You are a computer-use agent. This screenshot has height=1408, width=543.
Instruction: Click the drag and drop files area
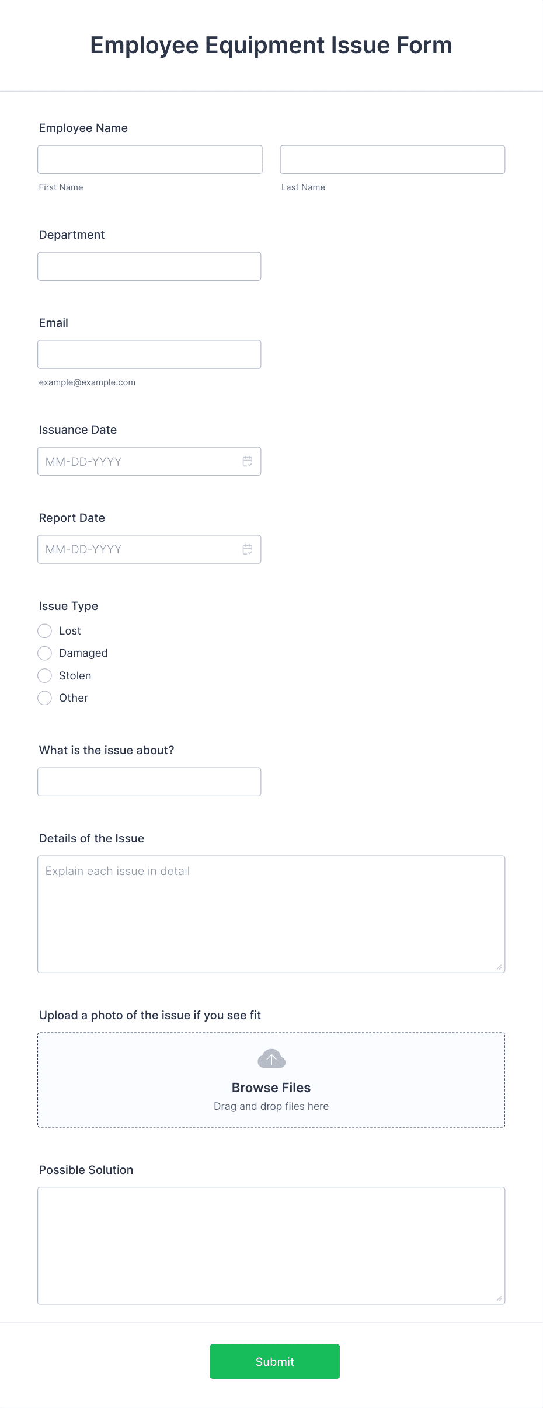pyautogui.click(x=271, y=1106)
